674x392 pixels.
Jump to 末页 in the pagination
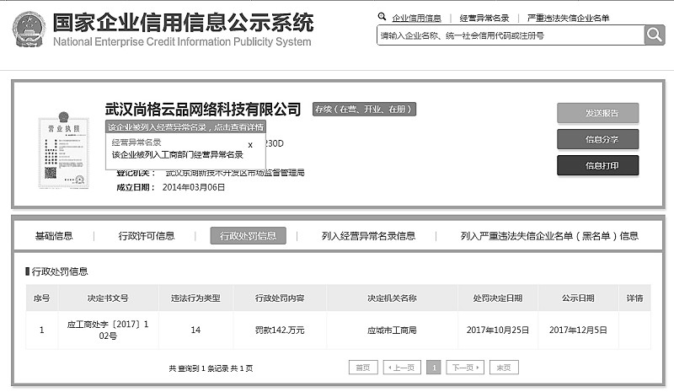(504, 368)
